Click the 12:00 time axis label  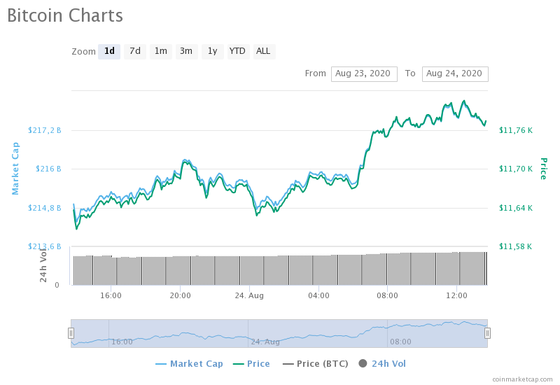point(457,295)
